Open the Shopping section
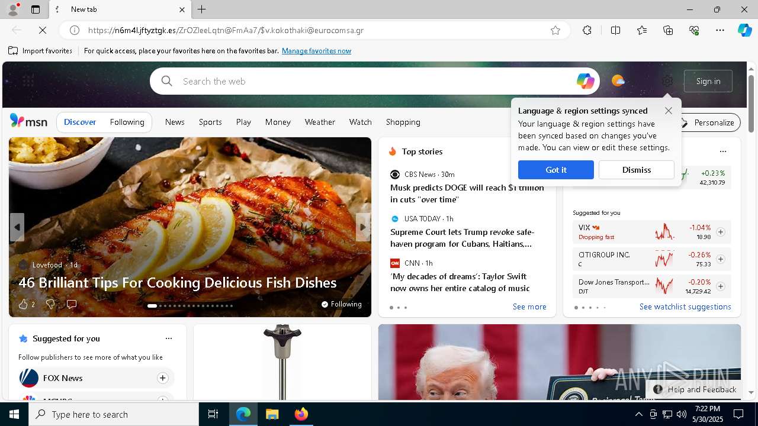This screenshot has height=426, width=758. click(x=403, y=122)
